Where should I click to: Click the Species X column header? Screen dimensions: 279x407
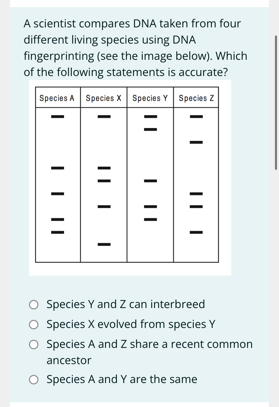pyautogui.click(x=104, y=98)
